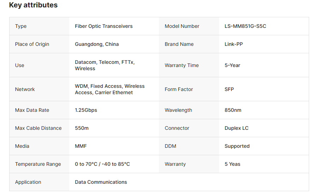The image size is (319, 194).
Task: Click the Temperature Range label
Action: click(38, 164)
